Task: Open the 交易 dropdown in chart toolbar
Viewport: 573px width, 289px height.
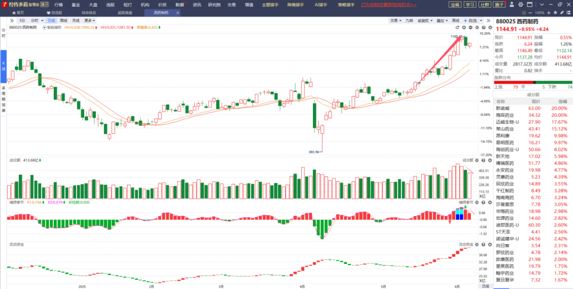Action: pyautogui.click(x=396, y=20)
